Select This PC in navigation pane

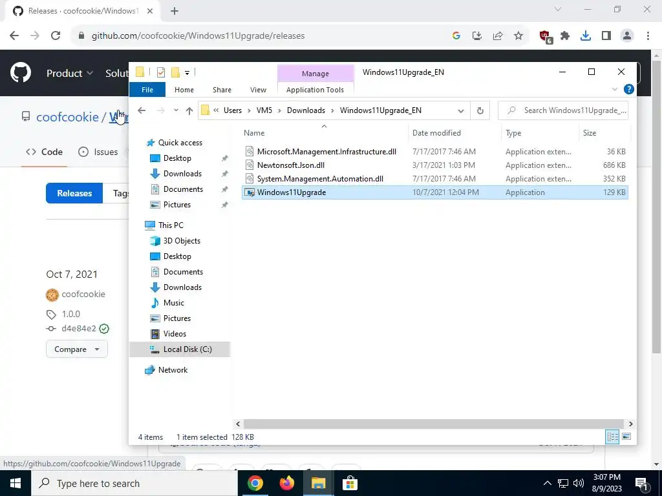[x=171, y=225]
